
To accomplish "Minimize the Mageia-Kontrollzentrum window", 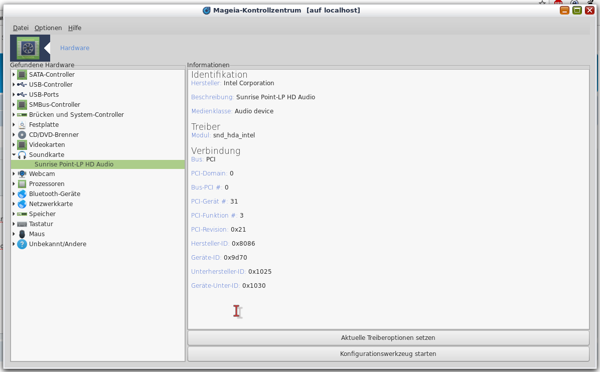I will pos(564,11).
